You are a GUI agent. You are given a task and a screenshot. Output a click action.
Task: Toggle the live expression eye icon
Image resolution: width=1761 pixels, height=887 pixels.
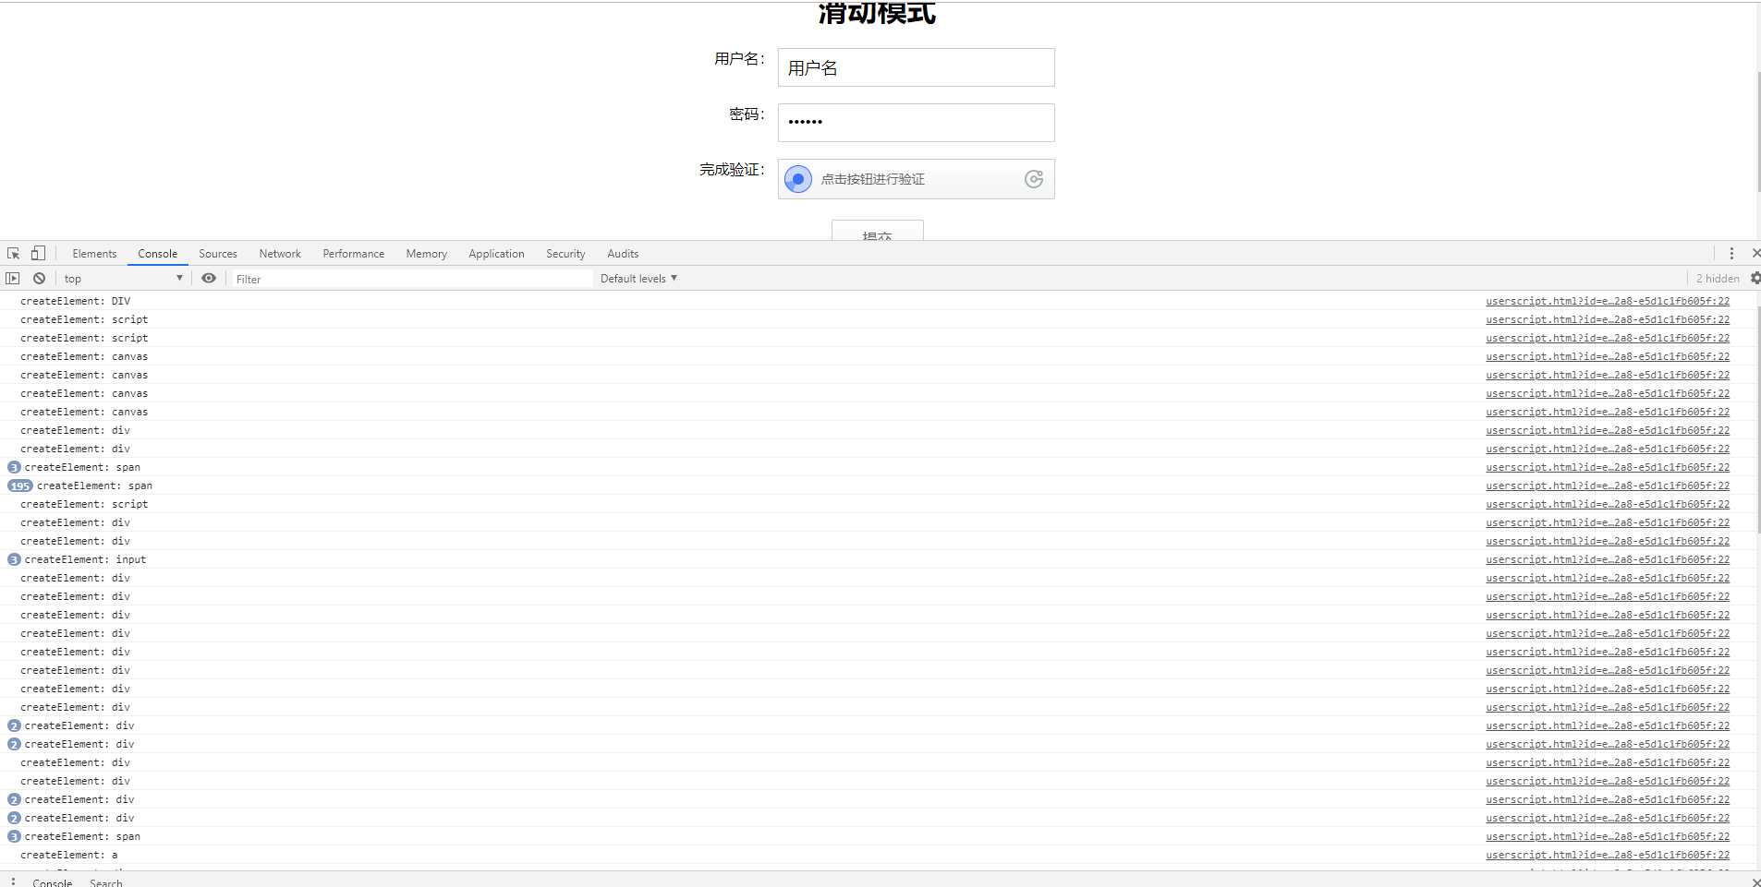209,278
